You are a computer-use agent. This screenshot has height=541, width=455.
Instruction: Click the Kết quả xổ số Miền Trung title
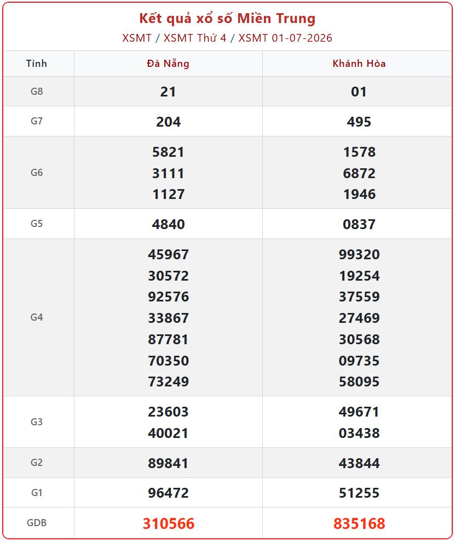click(x=227, y=19)
